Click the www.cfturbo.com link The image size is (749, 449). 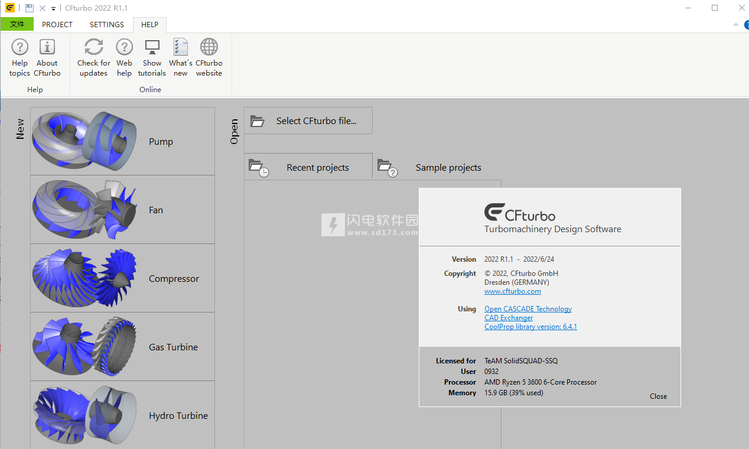click(513, 291)
